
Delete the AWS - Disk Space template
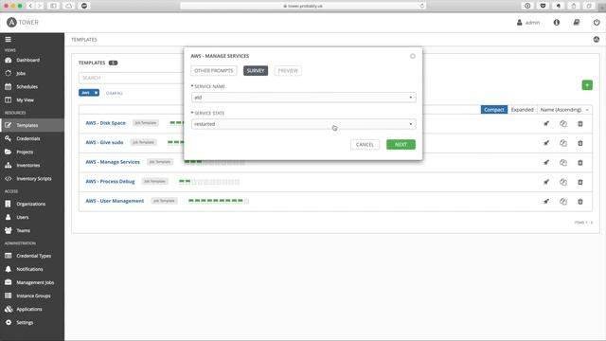pyautogui.click(x=580, y=124)
